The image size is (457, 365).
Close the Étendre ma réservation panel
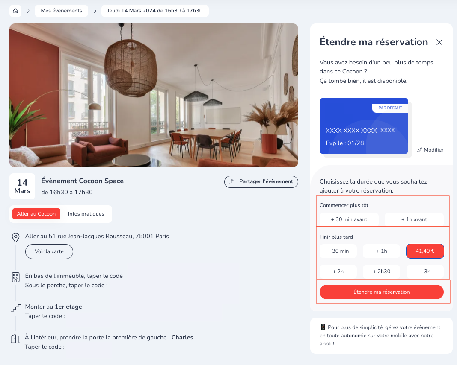coord(439,42)
